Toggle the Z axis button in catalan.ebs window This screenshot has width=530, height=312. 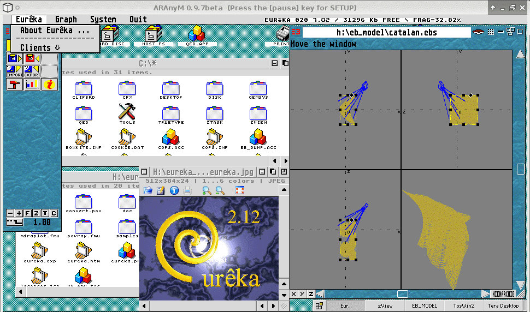tap(311, 294)
